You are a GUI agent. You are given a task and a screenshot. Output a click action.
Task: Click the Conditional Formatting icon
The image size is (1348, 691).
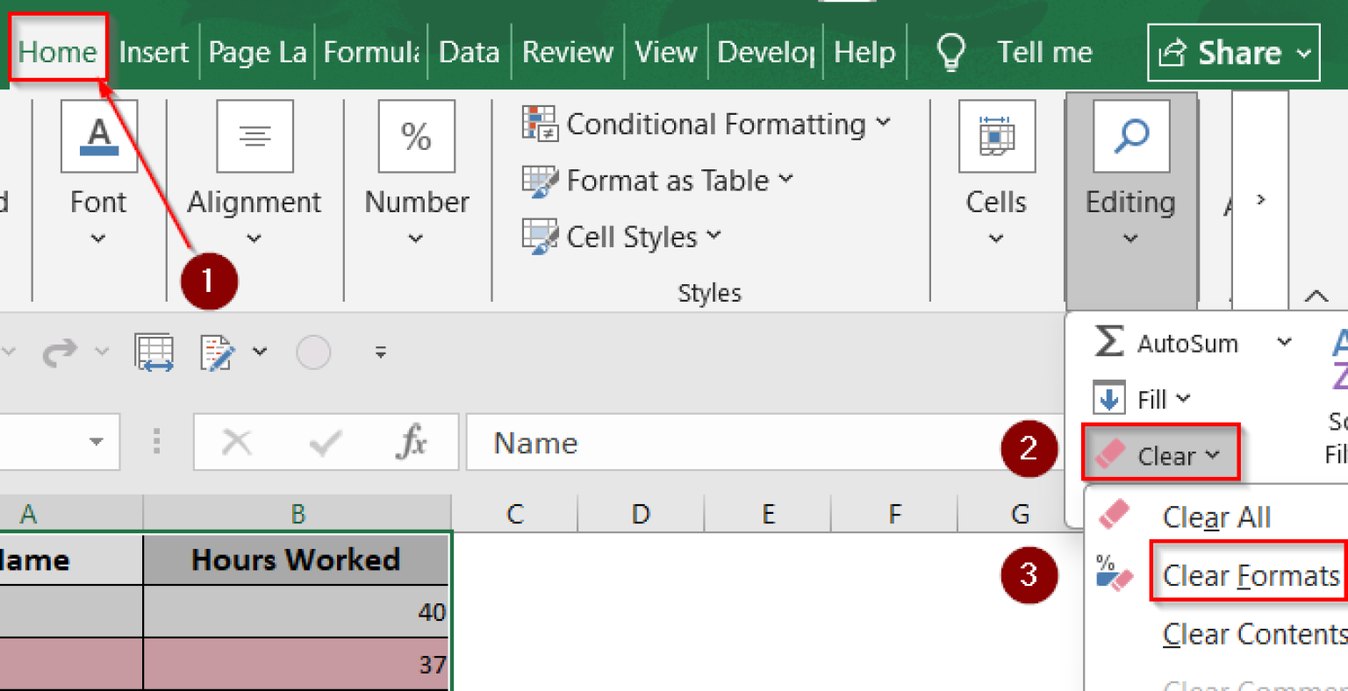(541, 124)
